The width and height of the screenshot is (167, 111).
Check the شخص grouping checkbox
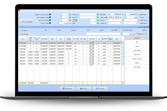tap(105, 30)
